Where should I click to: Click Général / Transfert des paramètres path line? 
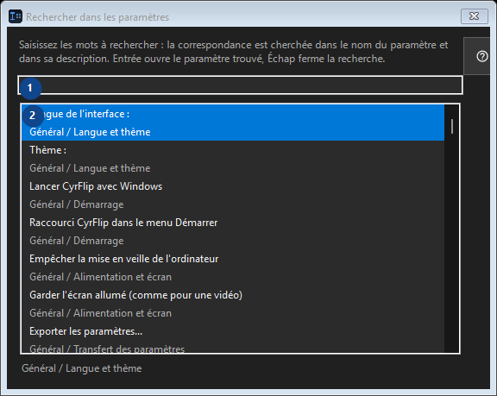tap(107, 349)
